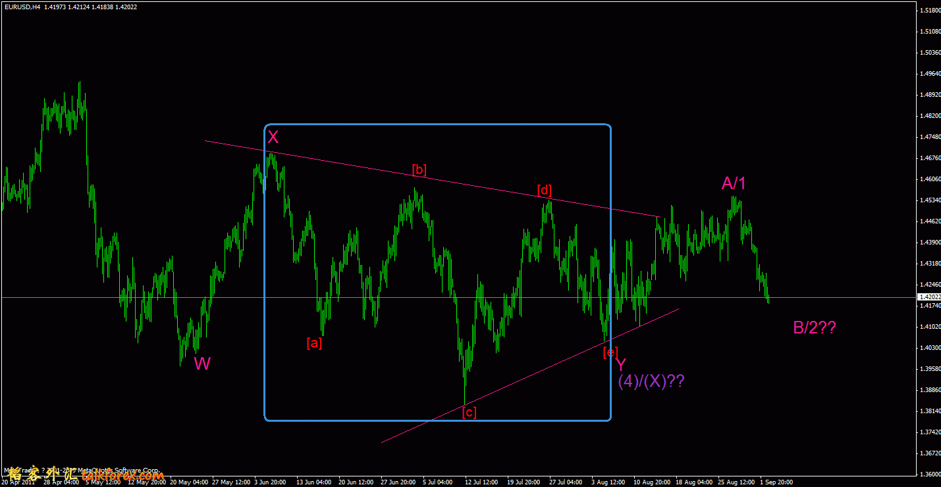Click the 1.48920 price axis value
Image resolution: width=941 pixels, height=487 pixels.
(930, 94)
